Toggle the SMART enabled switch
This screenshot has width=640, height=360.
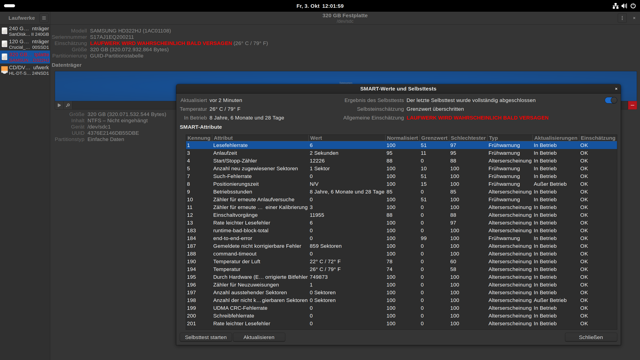611,100
